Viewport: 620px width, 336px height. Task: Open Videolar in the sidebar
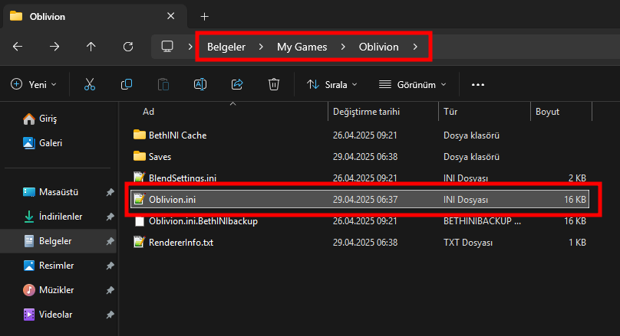tap(48, 315)
